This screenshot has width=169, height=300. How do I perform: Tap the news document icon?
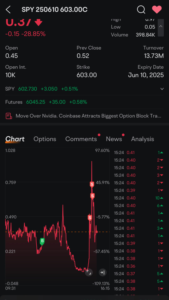coord(9,116)
